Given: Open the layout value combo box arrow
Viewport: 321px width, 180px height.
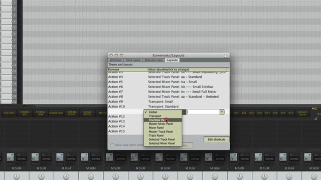Looking at the screenshot, I should [222, 112].
